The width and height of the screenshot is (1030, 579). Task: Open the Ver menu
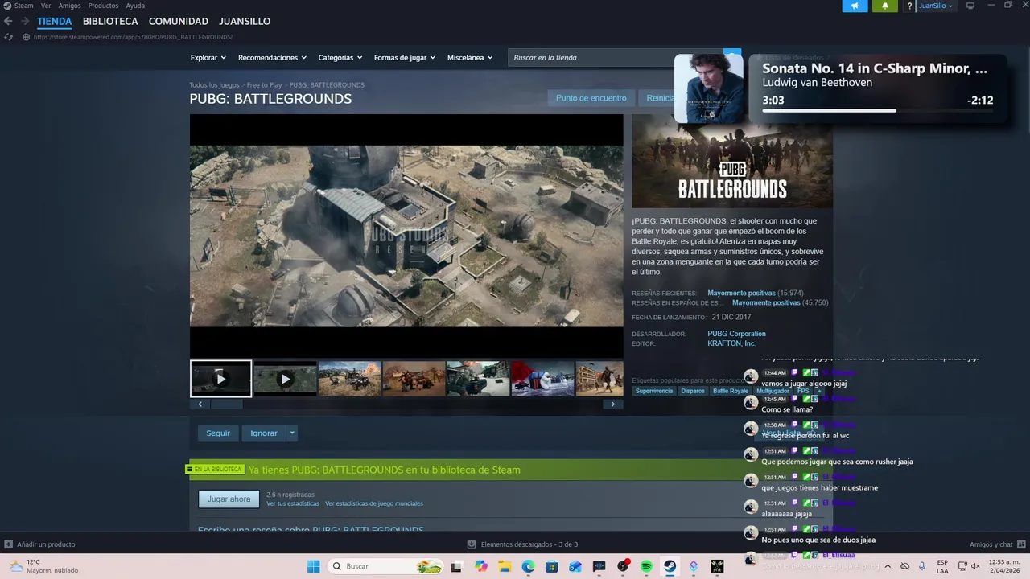(x=46, y=6)
